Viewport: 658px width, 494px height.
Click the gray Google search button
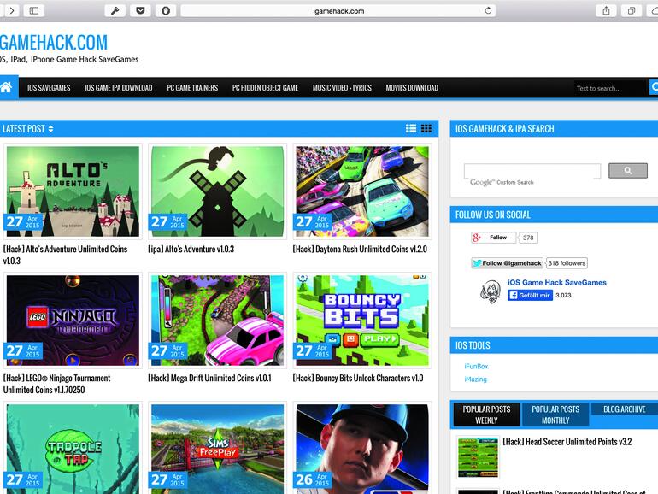(628, 170)
